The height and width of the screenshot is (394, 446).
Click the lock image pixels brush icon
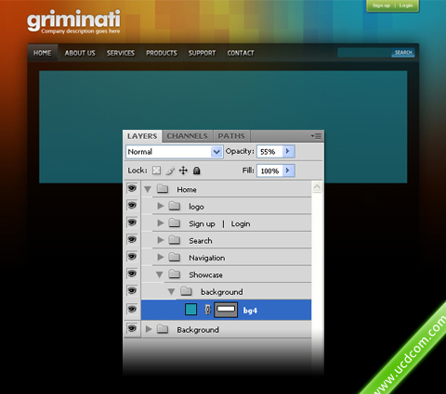point(170,171)
